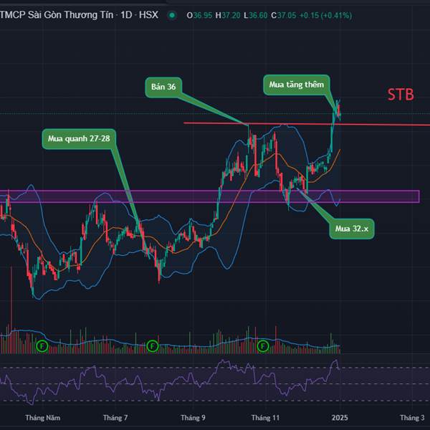
Task: Click the 'Tháng 7' time axis label
Action: [x=115, y=418]
